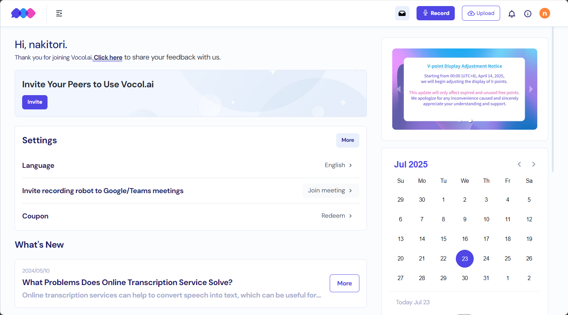The height and width of the screenshot is (315, 568).
Task: Click the article date 2024/05/10
Action: (x=36, y=271)
